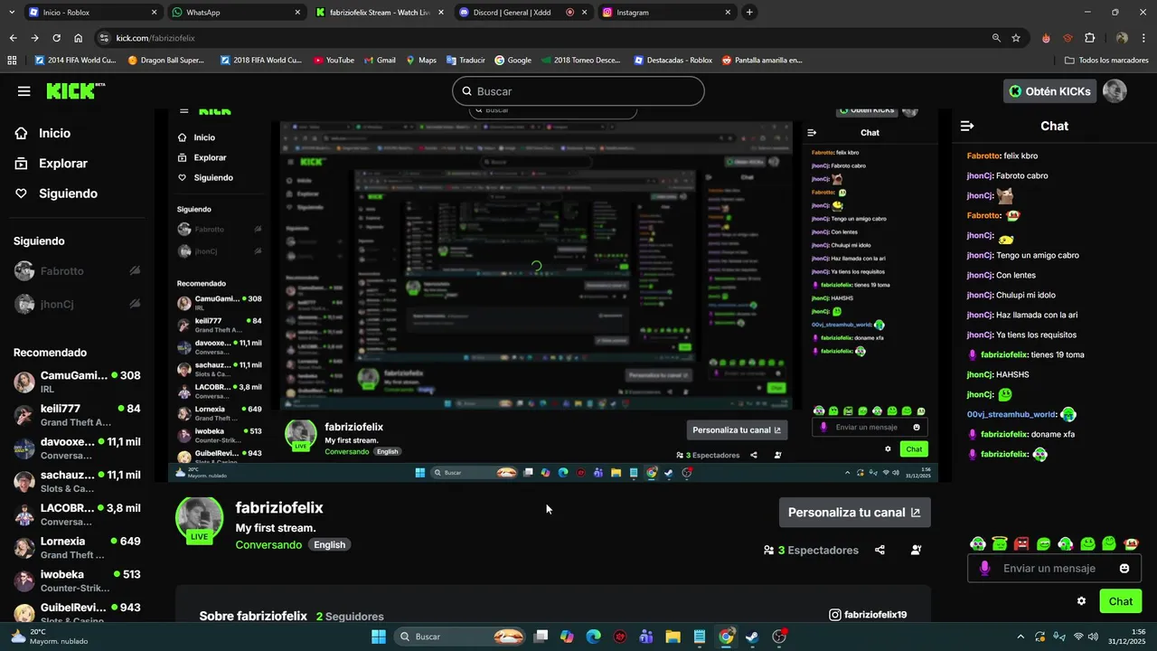Viewport: 1157px width, 651px height.
Task: Click fabriziofelix LIVE avatar
Action: [x=199, y=520]
